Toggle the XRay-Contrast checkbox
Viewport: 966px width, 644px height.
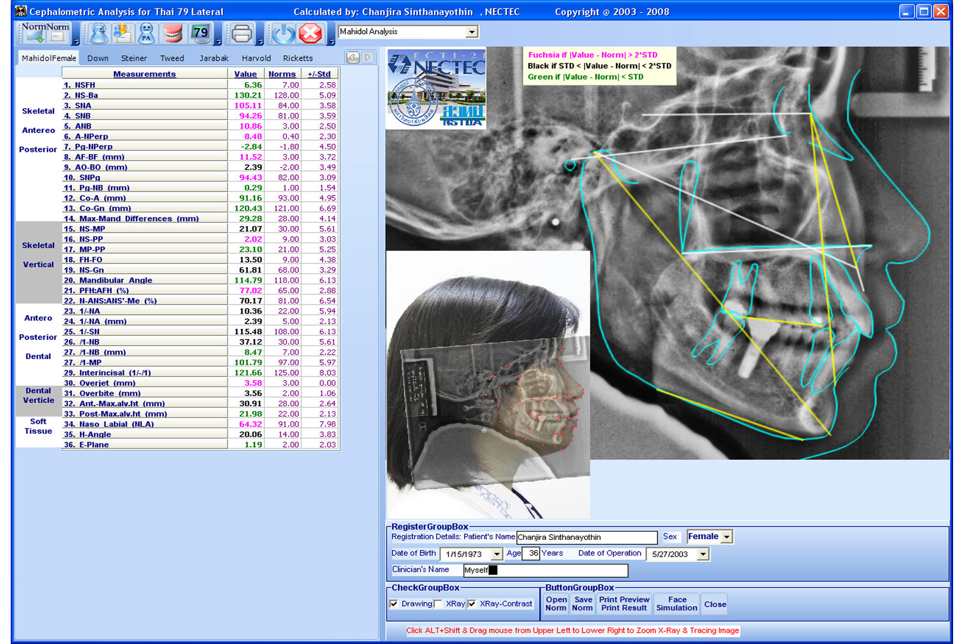[x=472, y=604]
